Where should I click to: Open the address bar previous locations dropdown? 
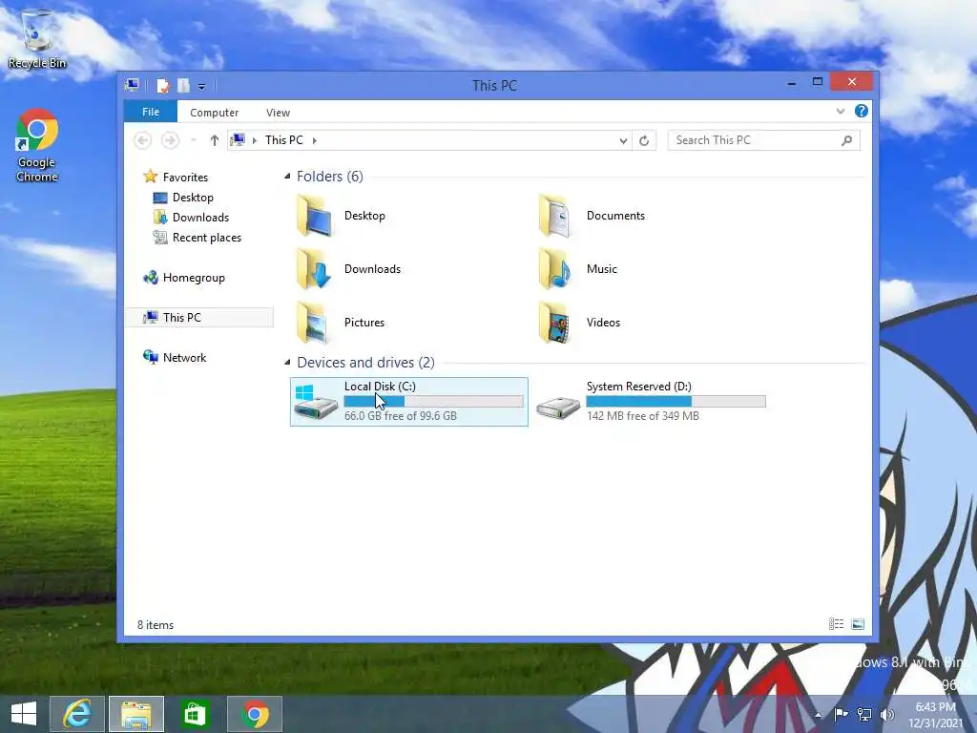pos(623,141)
